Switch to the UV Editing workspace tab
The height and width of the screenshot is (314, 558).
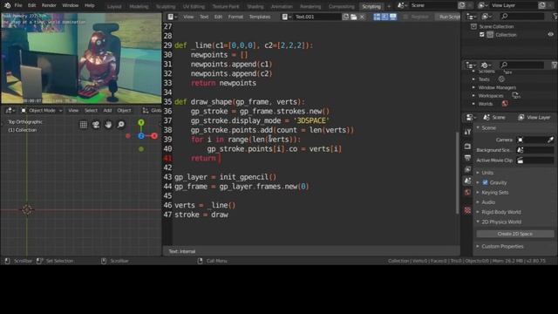194,6
